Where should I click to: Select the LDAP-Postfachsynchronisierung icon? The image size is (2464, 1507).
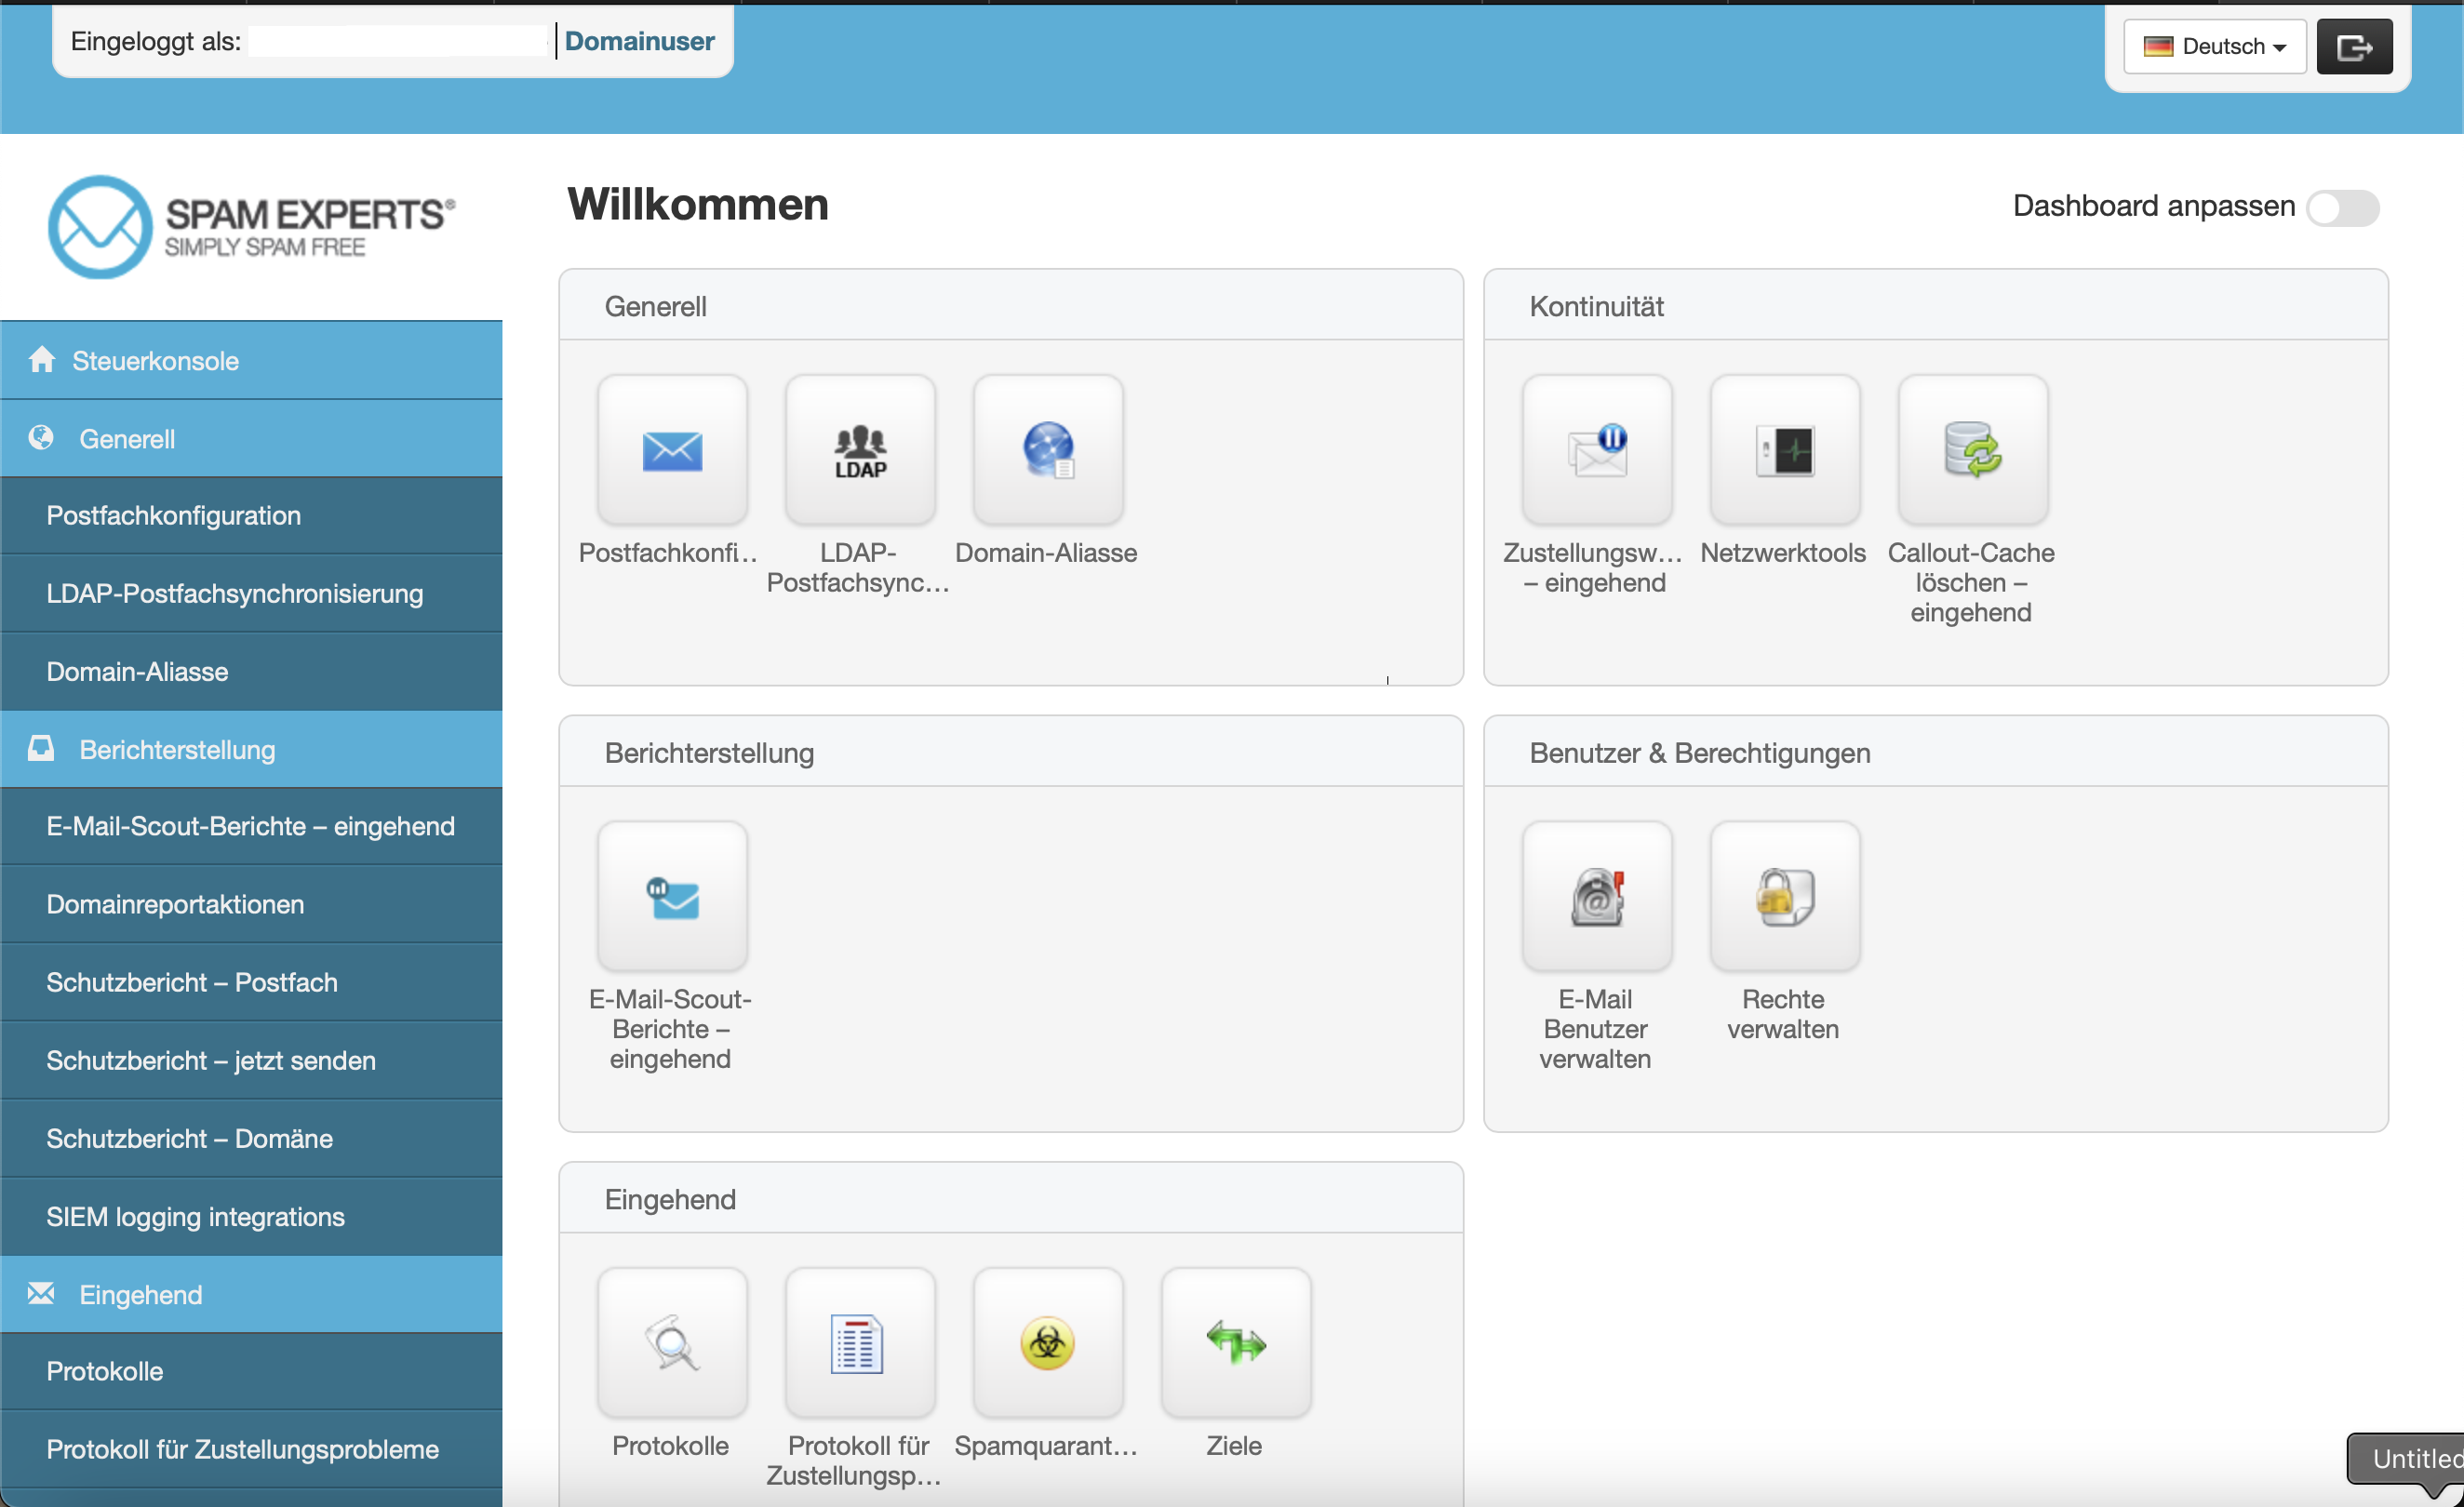[859, 450]
